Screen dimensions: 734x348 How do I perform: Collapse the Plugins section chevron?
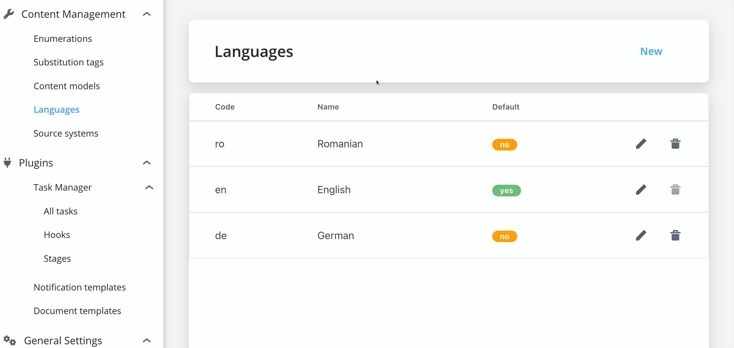point(147,163)
